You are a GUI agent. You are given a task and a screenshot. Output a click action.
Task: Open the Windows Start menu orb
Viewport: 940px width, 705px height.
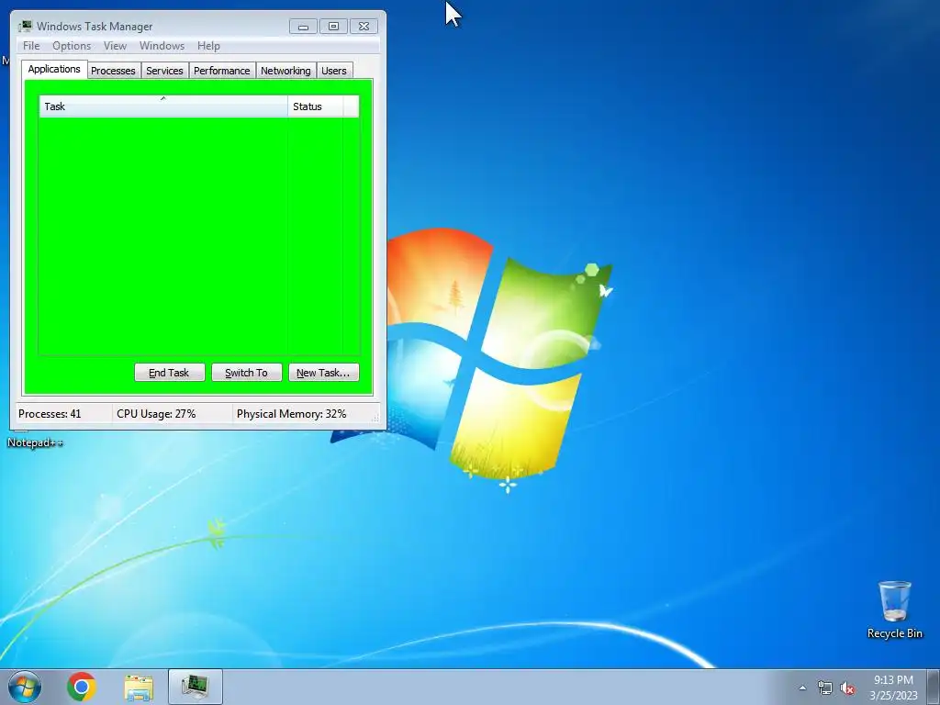pyautogui.click(x=25, y=687)
